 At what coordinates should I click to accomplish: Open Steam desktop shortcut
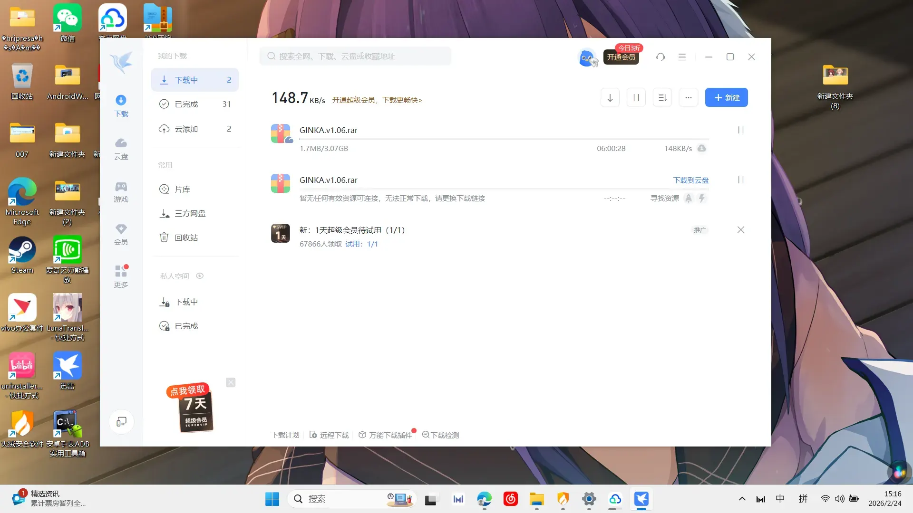22,256
